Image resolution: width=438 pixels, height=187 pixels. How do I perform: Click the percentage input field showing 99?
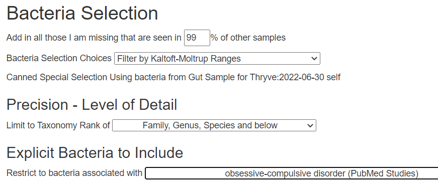click(x=197, y=38)
